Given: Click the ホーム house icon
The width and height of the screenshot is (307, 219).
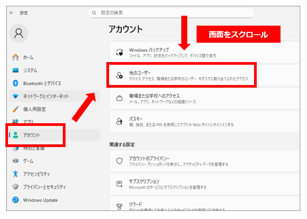Looking at the screenshot, I should [15, 57].
